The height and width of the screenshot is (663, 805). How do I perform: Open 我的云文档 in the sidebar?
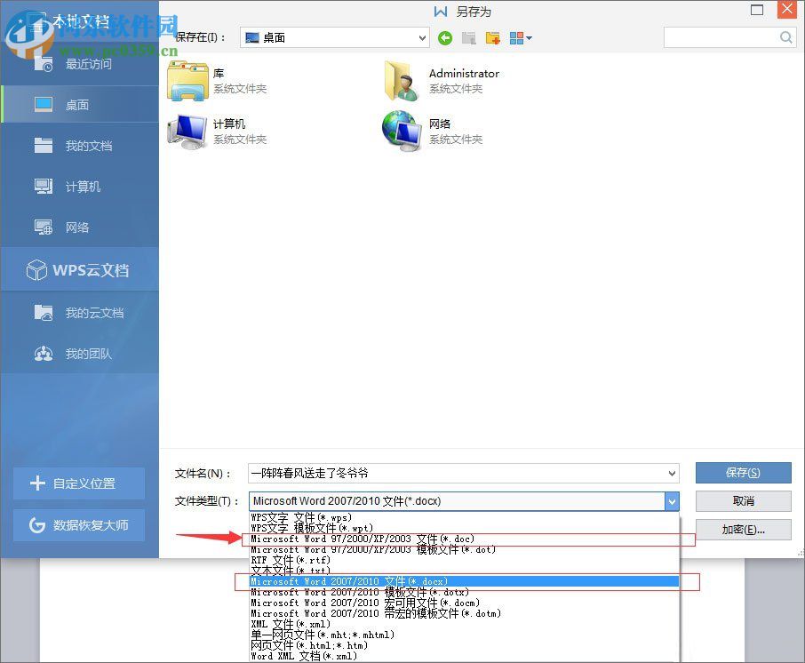point(80,312)
